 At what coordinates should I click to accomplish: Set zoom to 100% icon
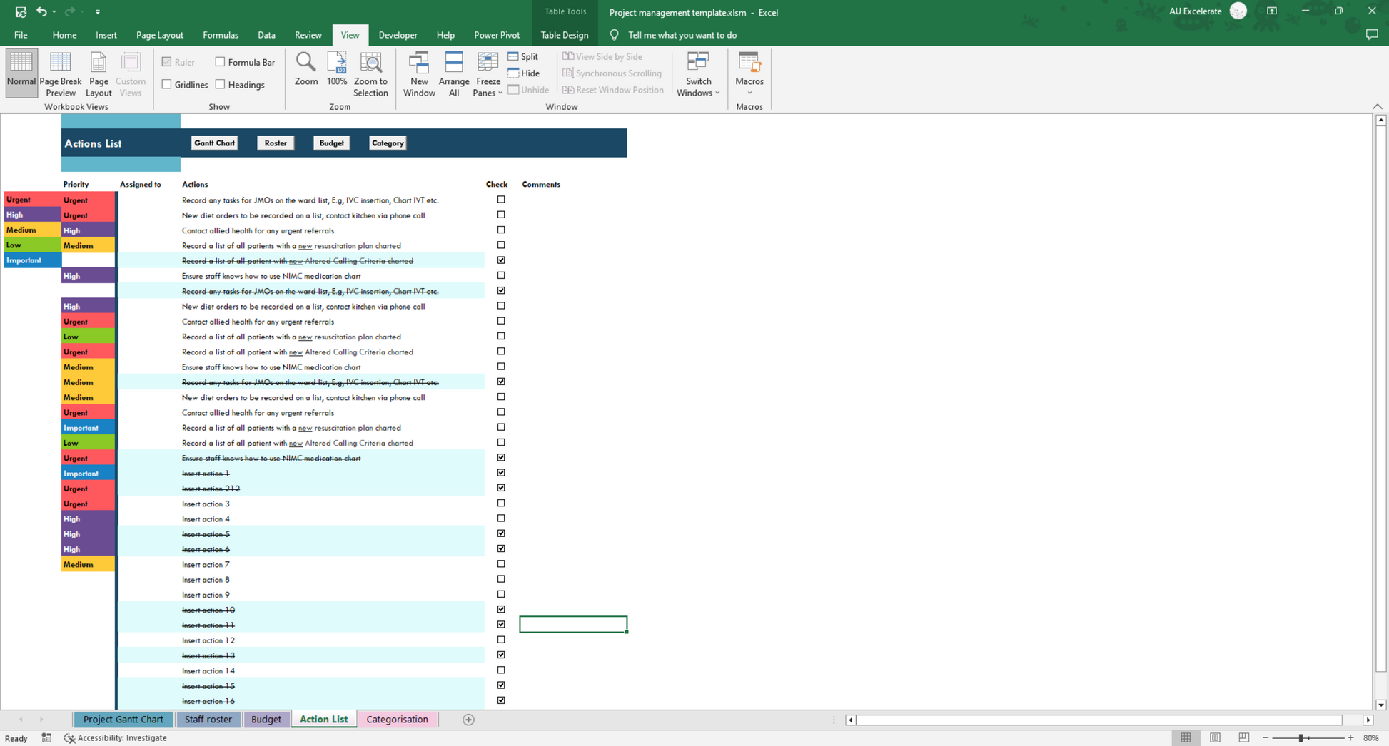click(337, 63)
